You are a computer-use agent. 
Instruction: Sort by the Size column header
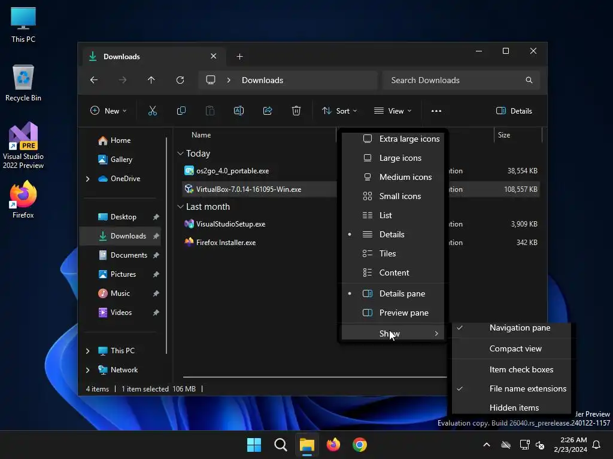[x=504, y=135]
